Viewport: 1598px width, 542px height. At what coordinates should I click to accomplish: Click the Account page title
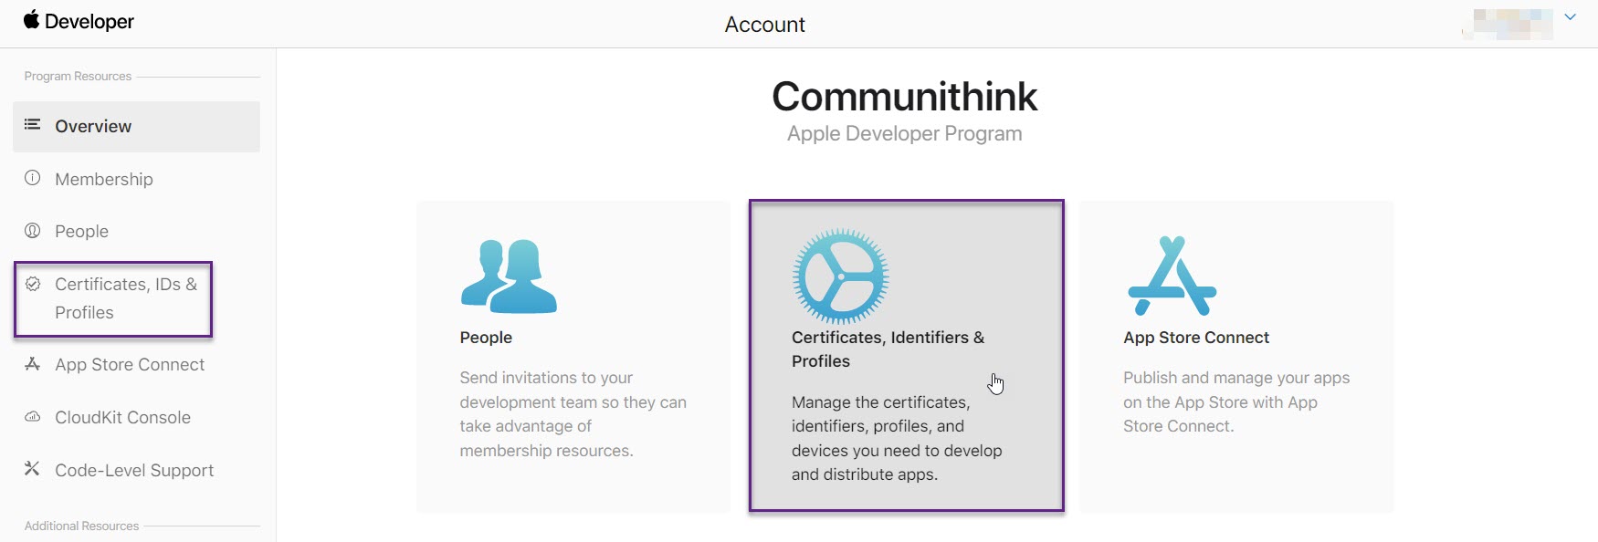point(765,25)
